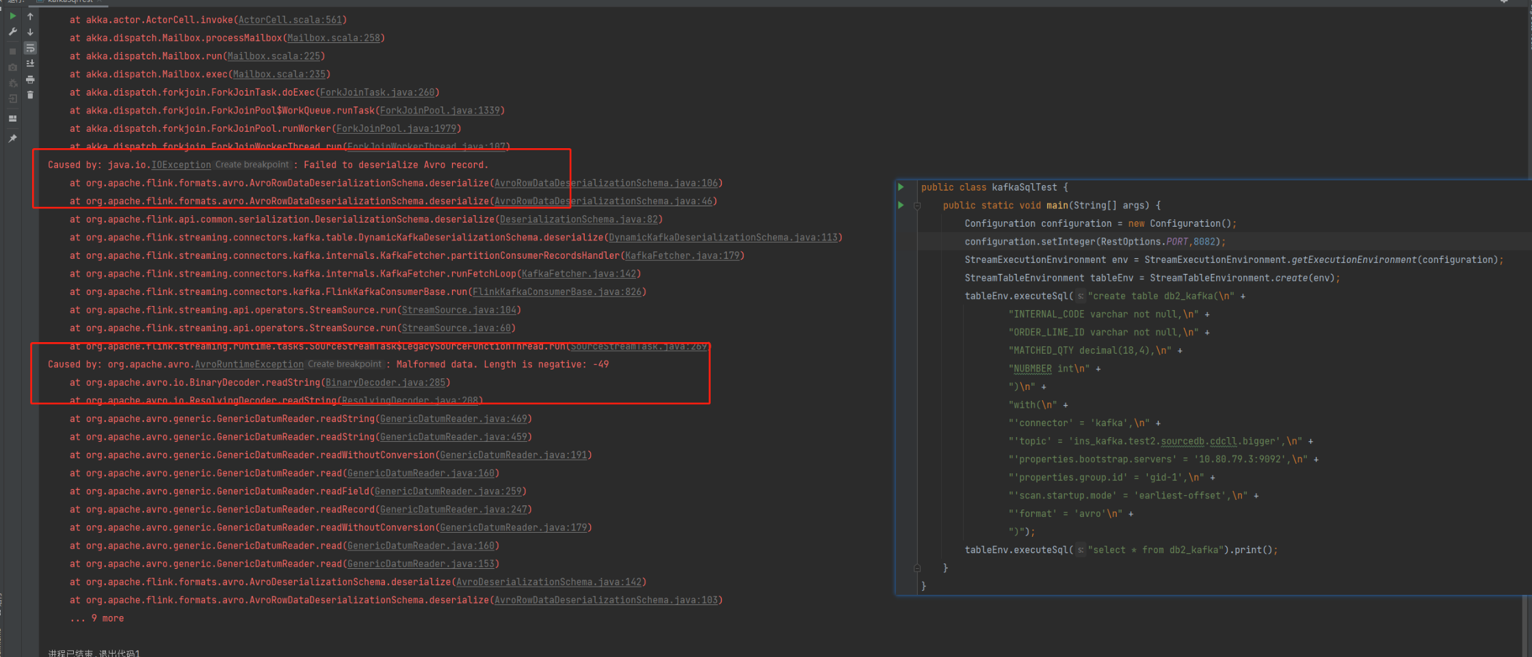Screen dimensions: 1532x657
Task: Open AvroRowDataDeserializationSchema.java:106 link
Action: coord(607,183)
